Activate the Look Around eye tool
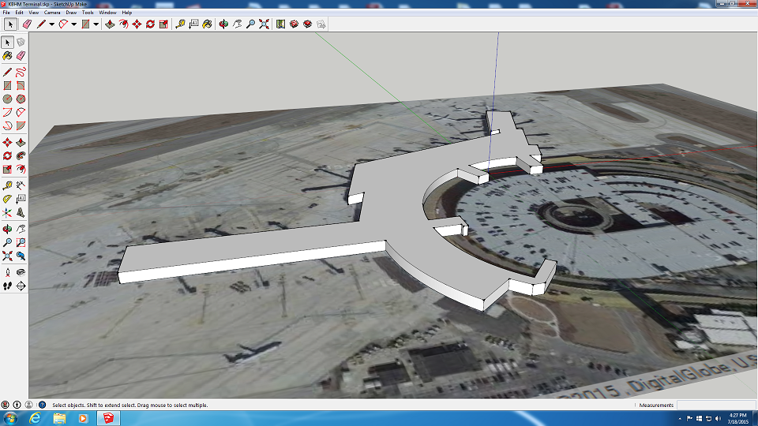The height and width of the screenshot is (426, 758). [x=21, y=272]
